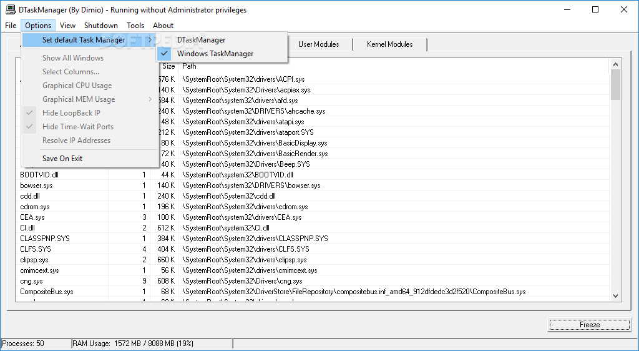Click the vertical scrollbar thumb
The height and width of the screenshot is (351, 639).
point(615,85)
